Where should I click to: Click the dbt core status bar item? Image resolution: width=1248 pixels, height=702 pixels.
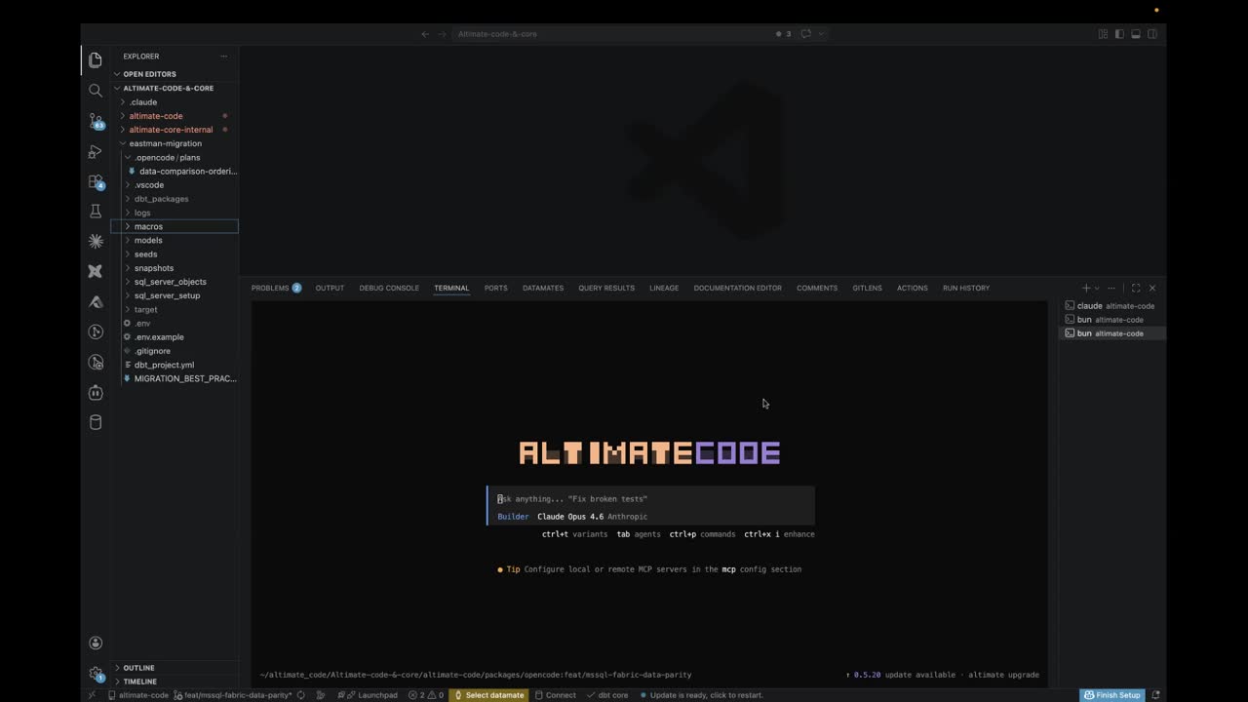606,695
